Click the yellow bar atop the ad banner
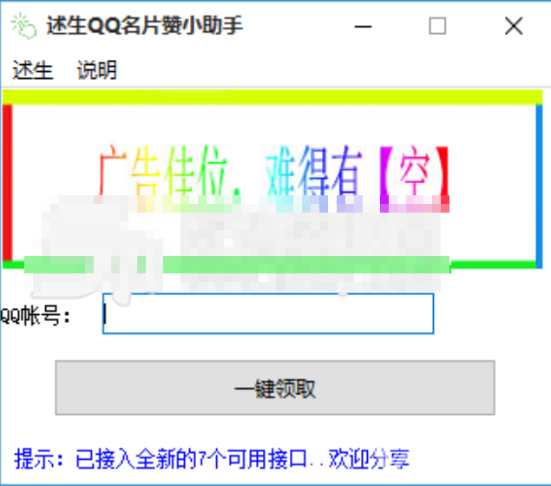551x486 pixels. point(272,97)
